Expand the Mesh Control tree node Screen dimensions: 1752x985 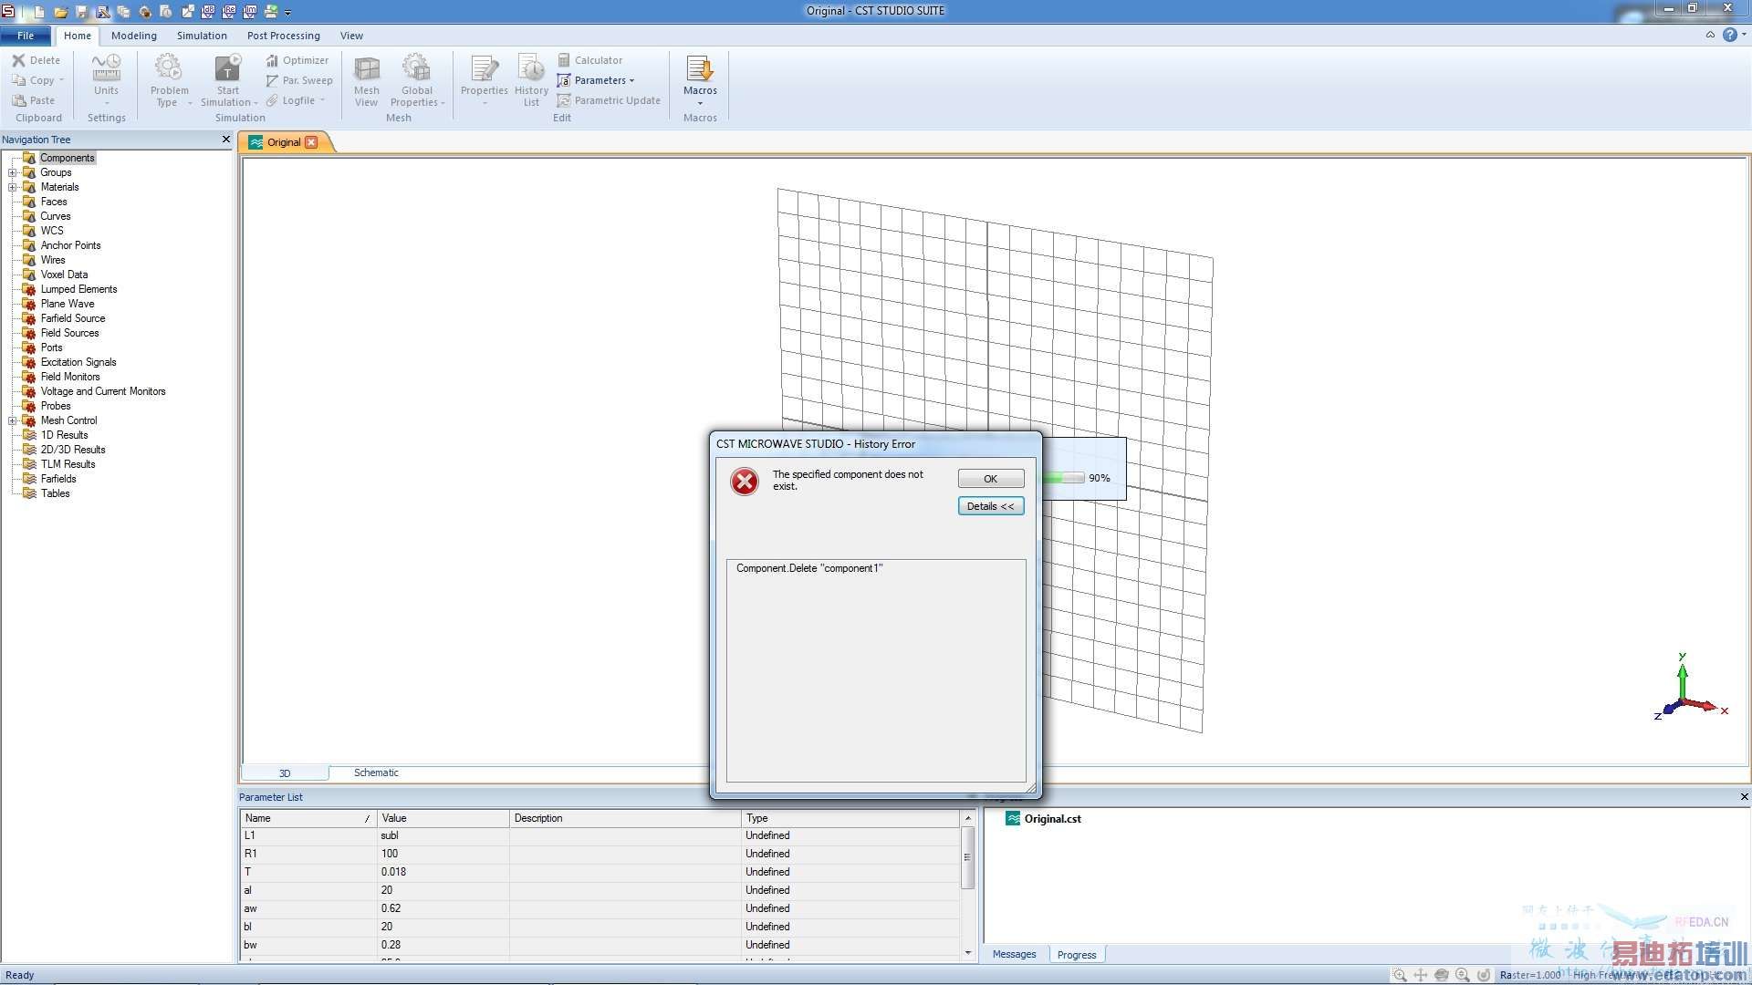(x=13, y=420)
